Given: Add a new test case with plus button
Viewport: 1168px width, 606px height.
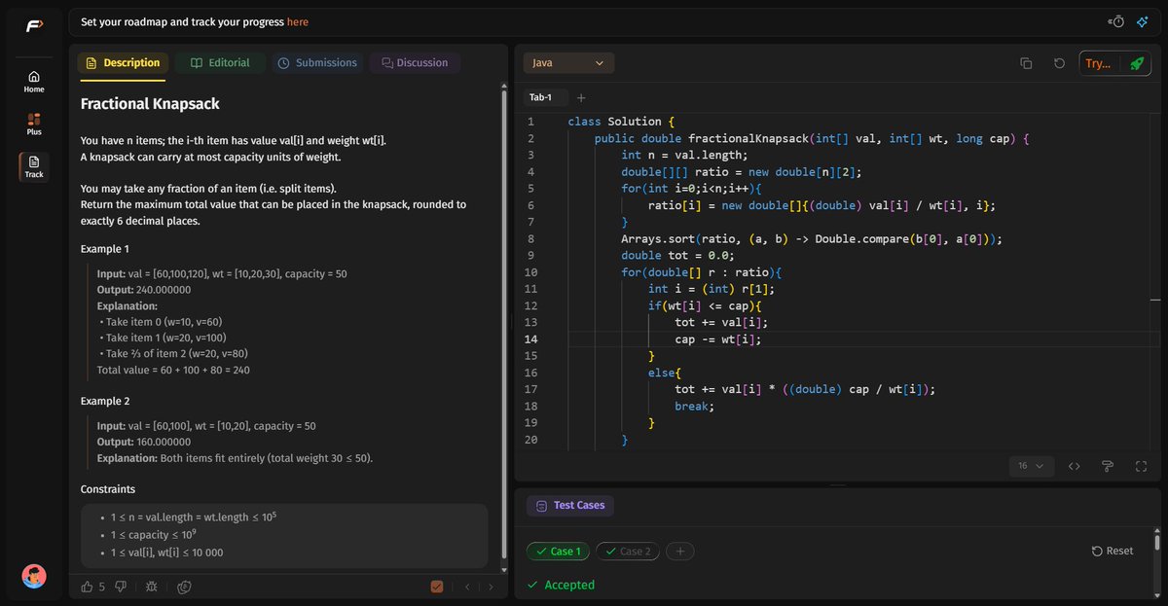Looking at the screenshot, I should (680, 552).
